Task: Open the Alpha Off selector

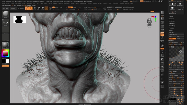Action: (5, 30)
